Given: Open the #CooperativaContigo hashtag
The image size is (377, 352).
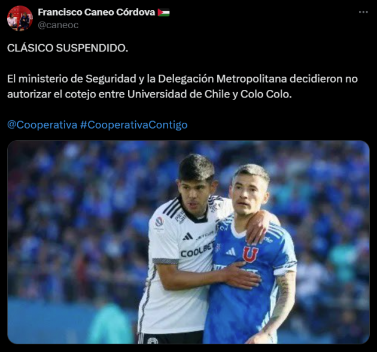Looking at the screenshot, I should click(x=133, y=125).
